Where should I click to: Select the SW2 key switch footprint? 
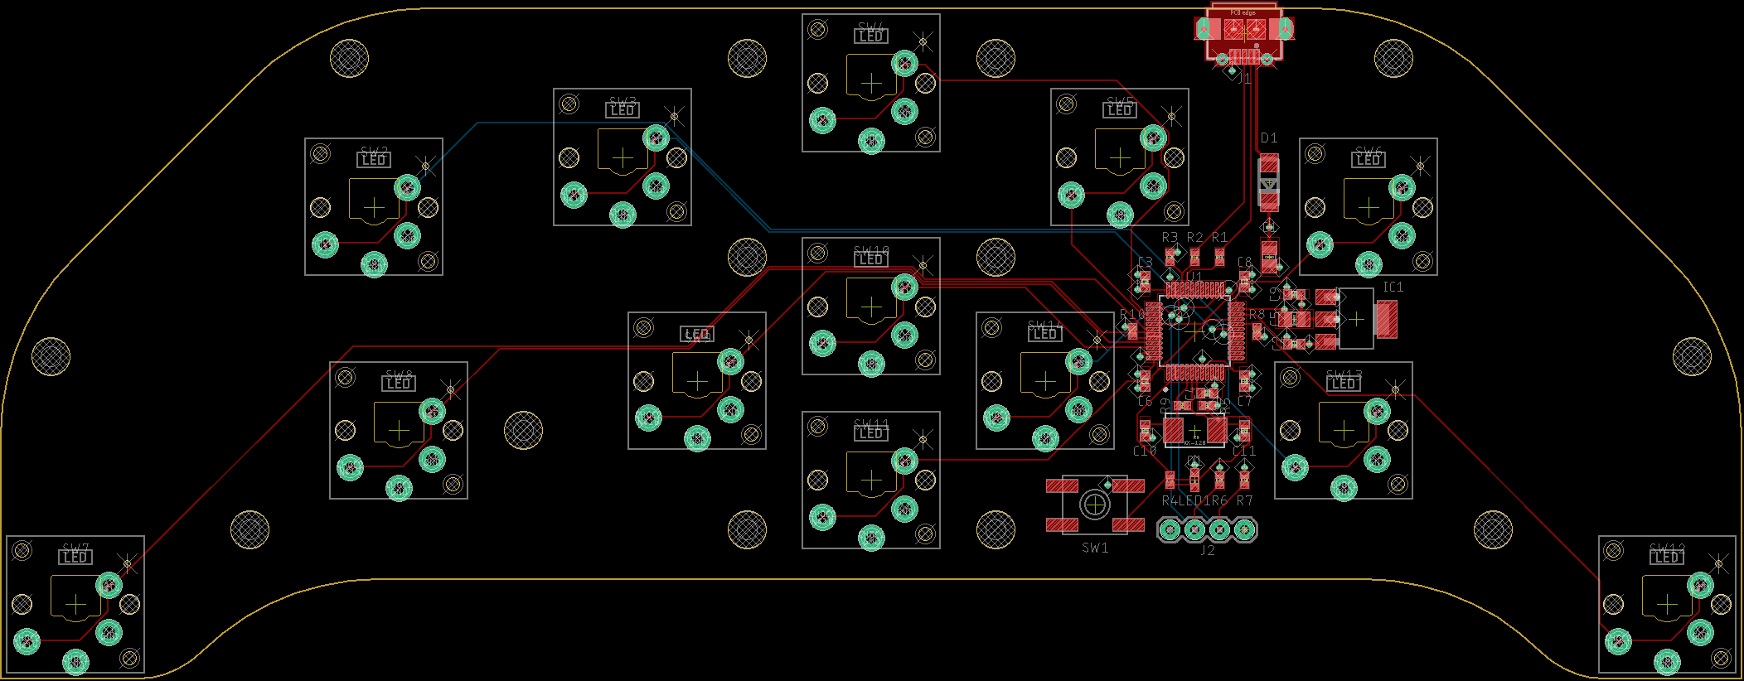[374, 207]
